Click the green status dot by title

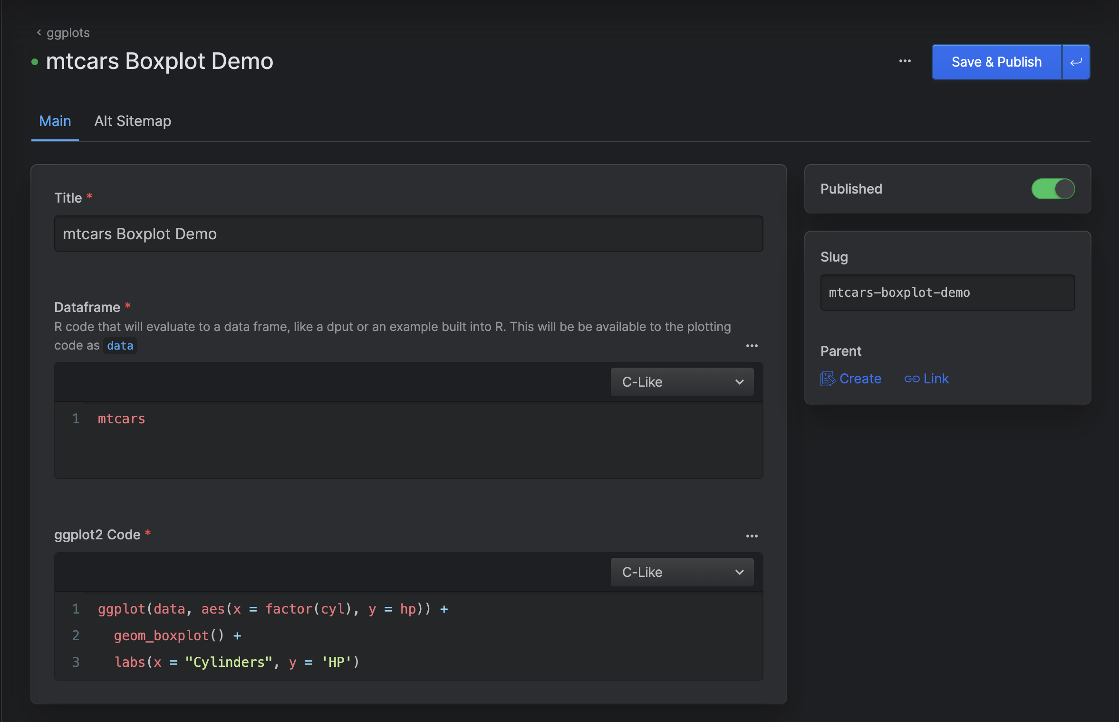35,62
